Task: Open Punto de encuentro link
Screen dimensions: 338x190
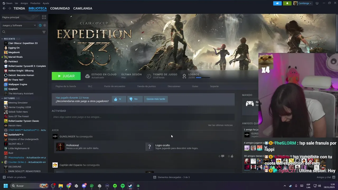Action: [115, 86]
